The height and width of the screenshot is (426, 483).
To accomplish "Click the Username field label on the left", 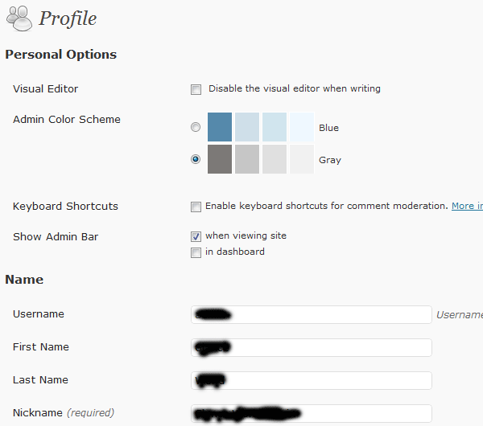I will [x=39, y=314].
